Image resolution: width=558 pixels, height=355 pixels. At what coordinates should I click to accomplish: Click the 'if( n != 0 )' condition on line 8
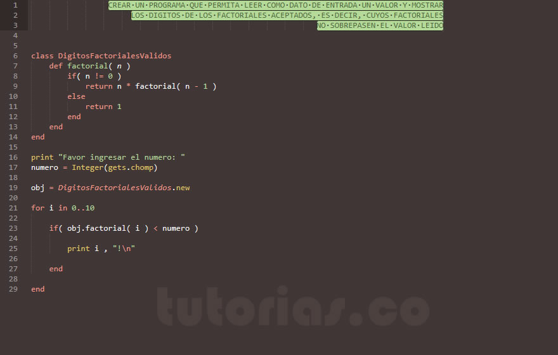coord(94,76)
